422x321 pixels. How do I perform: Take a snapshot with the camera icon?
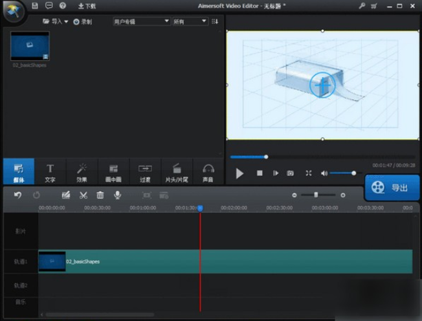[291, 173]
